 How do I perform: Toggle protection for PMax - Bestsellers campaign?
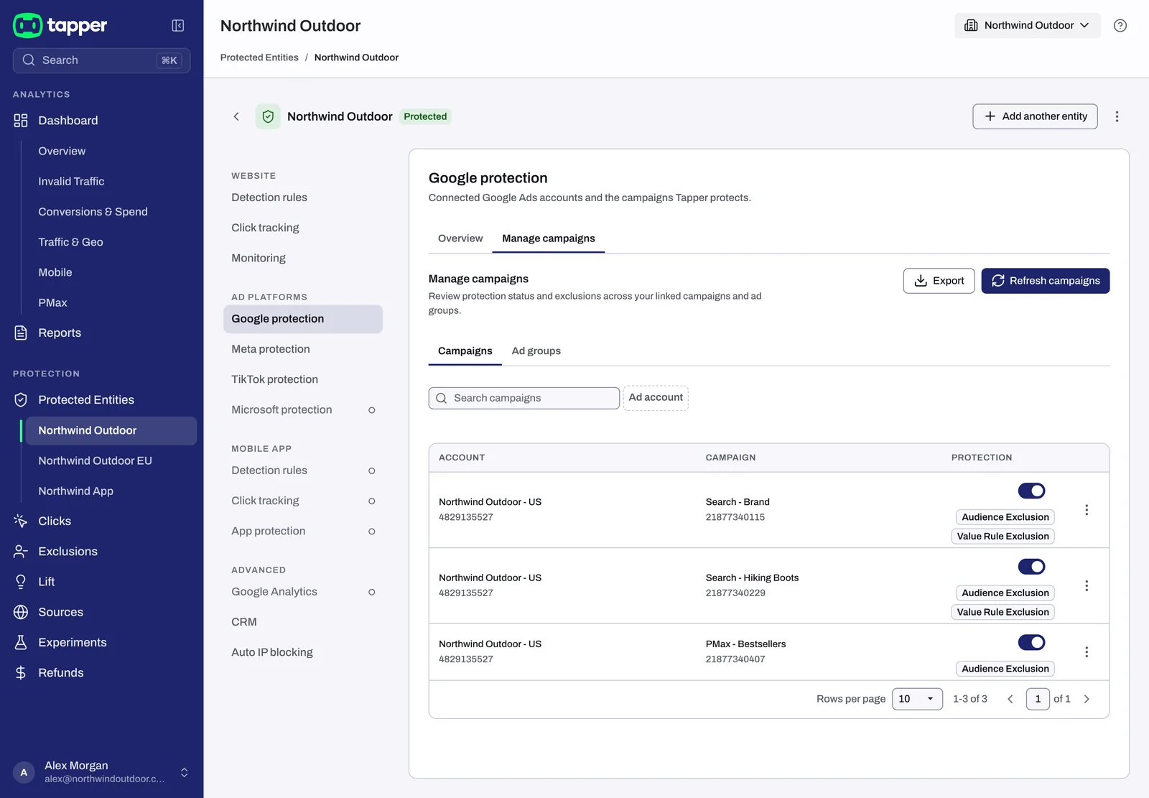pos(1031,643)
